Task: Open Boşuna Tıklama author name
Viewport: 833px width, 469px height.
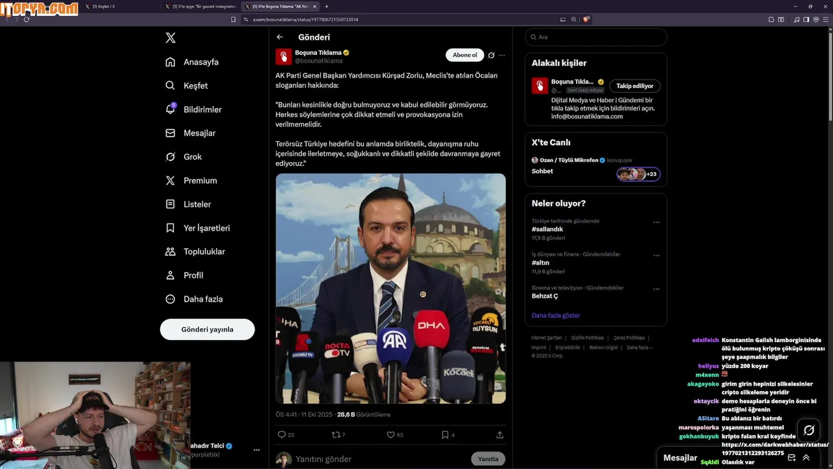Action: pos(318,52)
